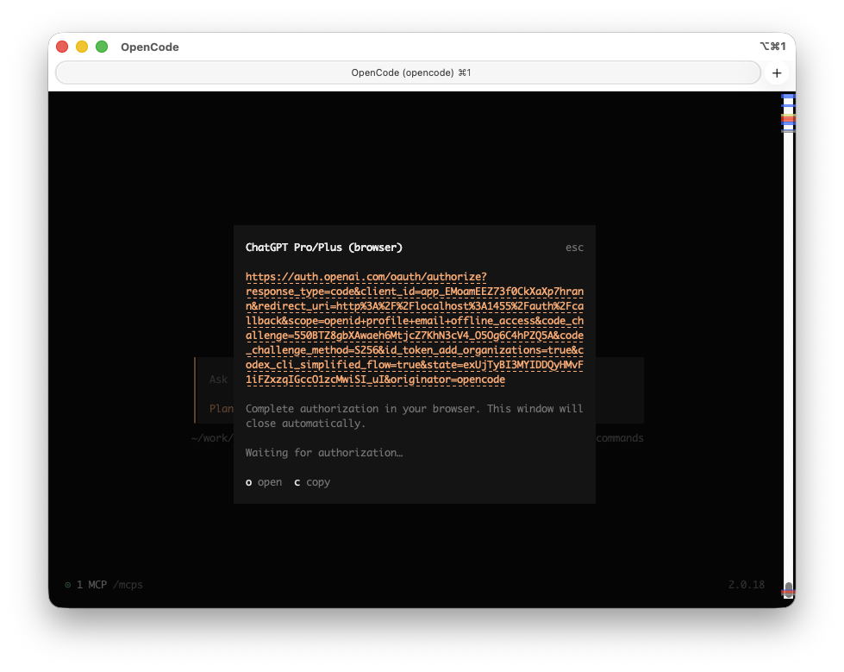Maximize window with the green button
The image size is (844, 672).
point(102,47)
